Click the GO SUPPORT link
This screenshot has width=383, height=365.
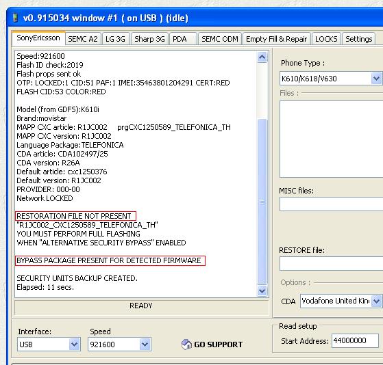pos(218,344)
